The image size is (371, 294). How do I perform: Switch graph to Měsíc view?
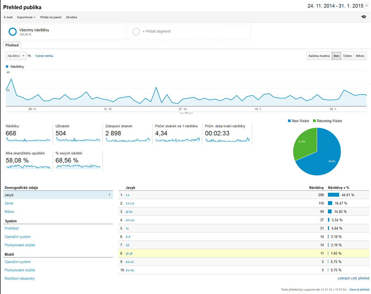(x=360, y=56)
